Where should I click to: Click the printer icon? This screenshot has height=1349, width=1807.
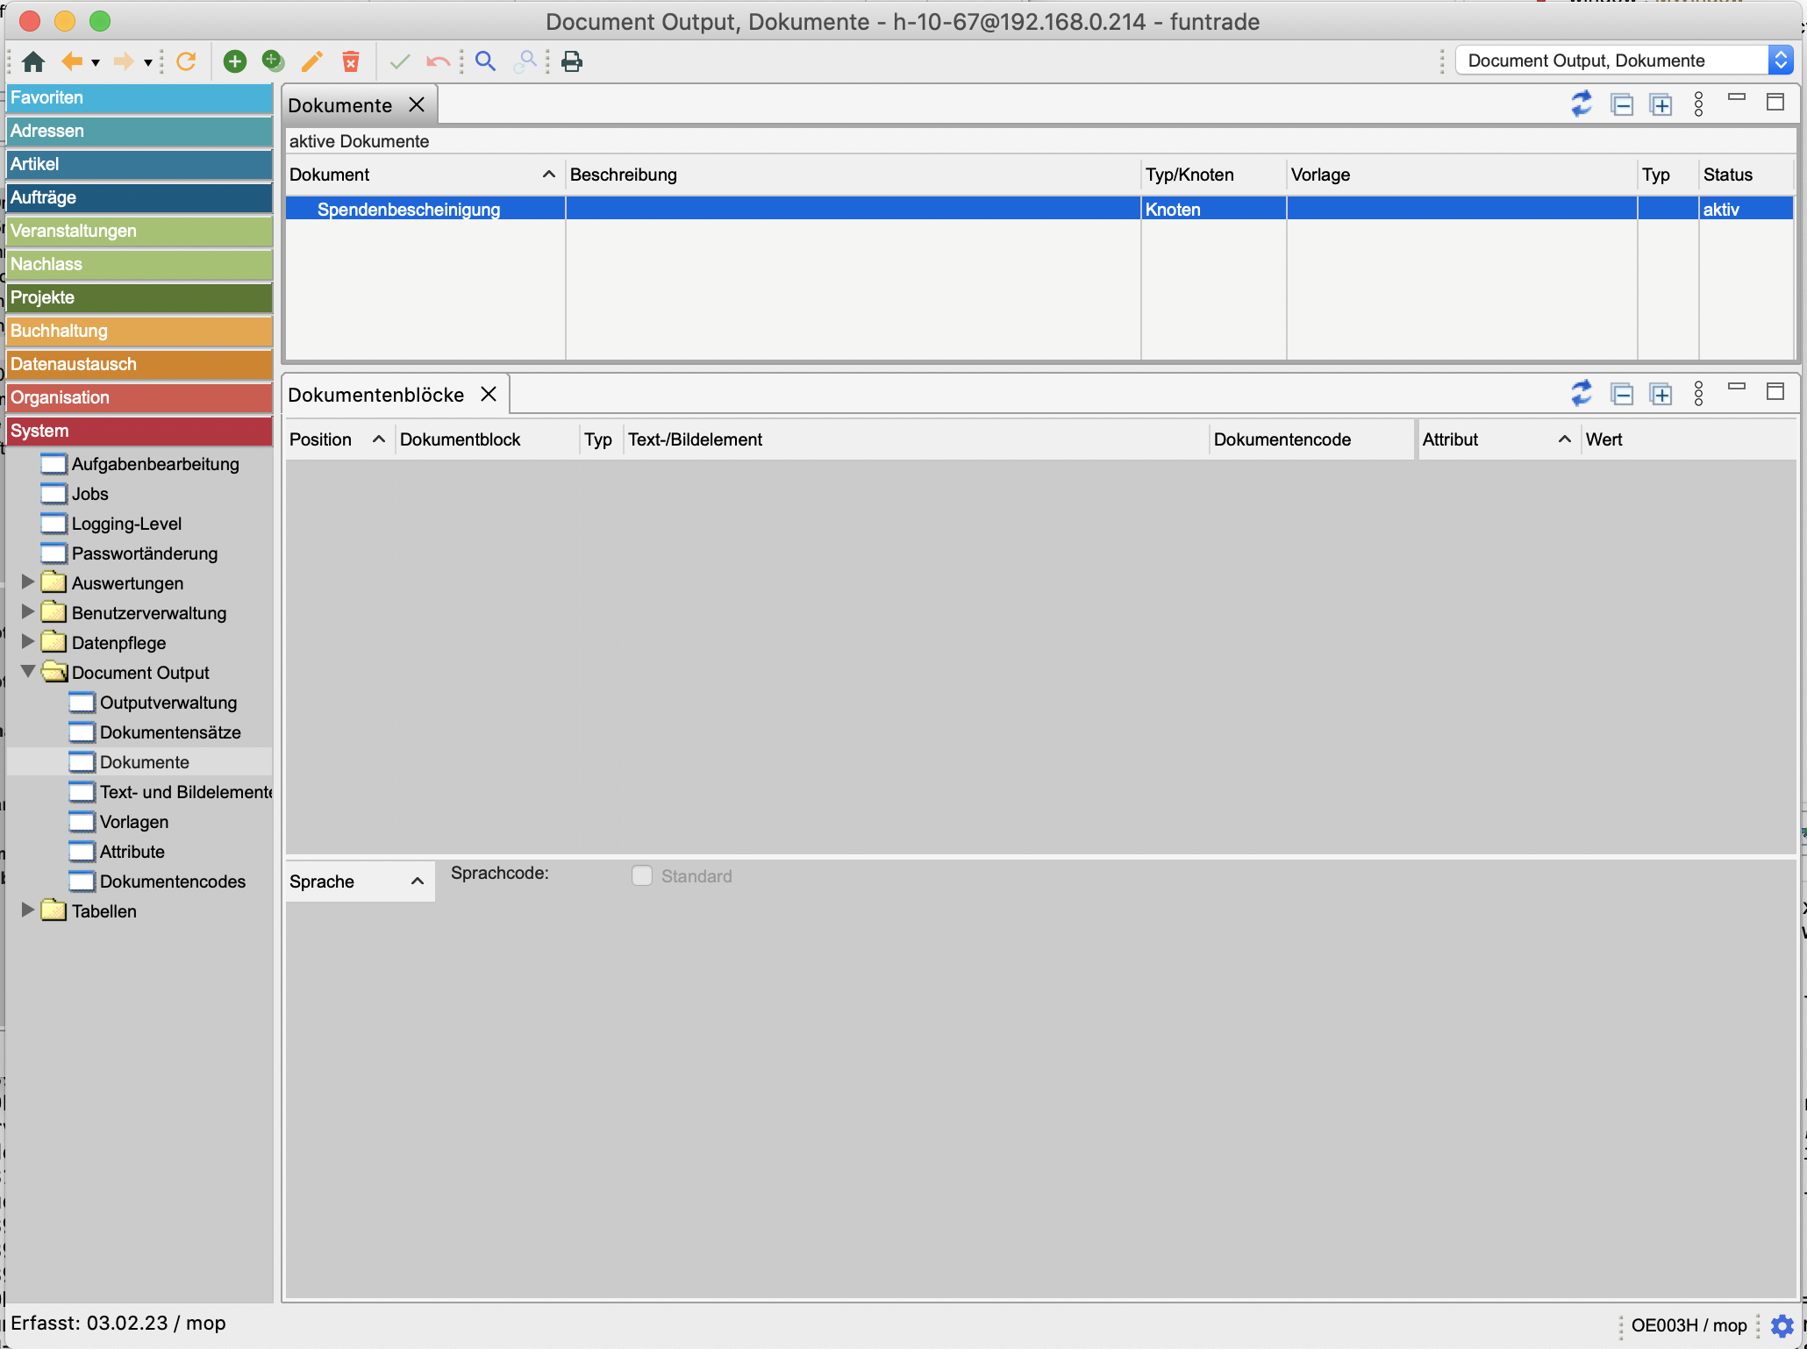tap(572, 61)
